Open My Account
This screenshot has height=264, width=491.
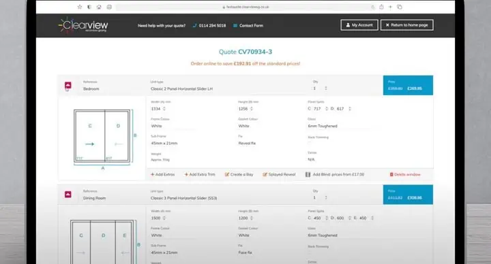coord(359,25)
